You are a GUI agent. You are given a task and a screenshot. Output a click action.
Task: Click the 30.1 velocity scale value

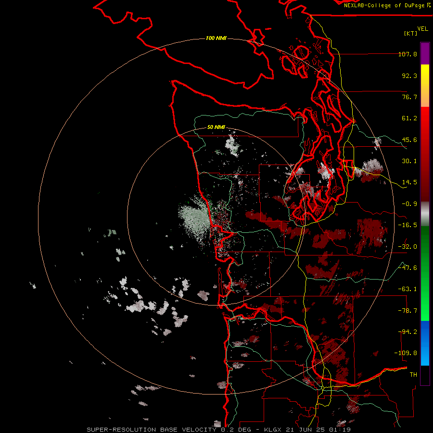409,161
